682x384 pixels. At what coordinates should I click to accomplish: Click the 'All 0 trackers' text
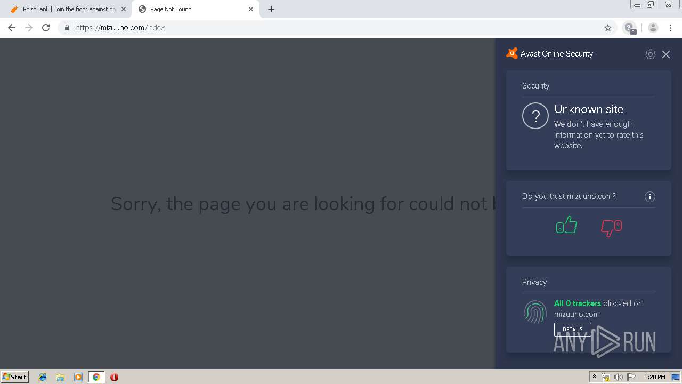coord(577,303)
